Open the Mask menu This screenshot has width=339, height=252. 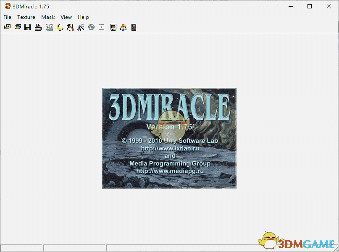tap(47, 17)
